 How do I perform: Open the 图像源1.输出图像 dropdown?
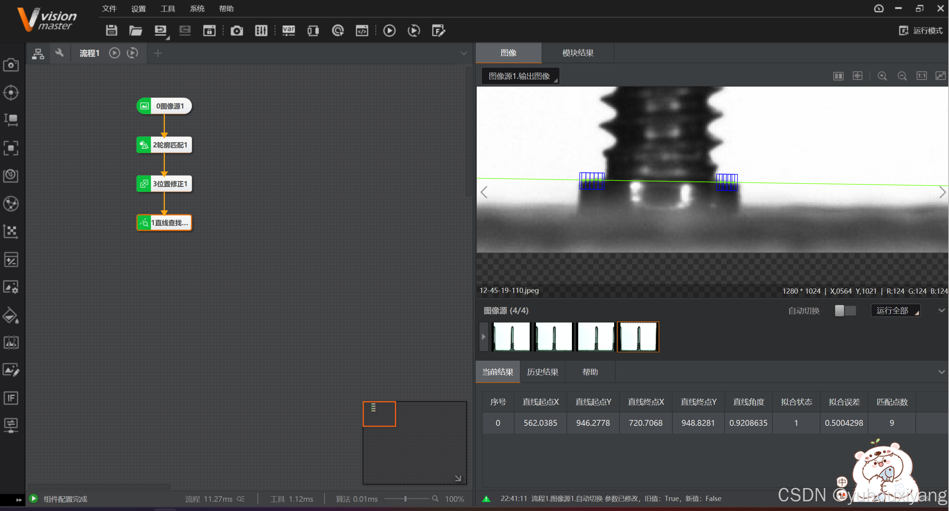click(x=520, y=76)
